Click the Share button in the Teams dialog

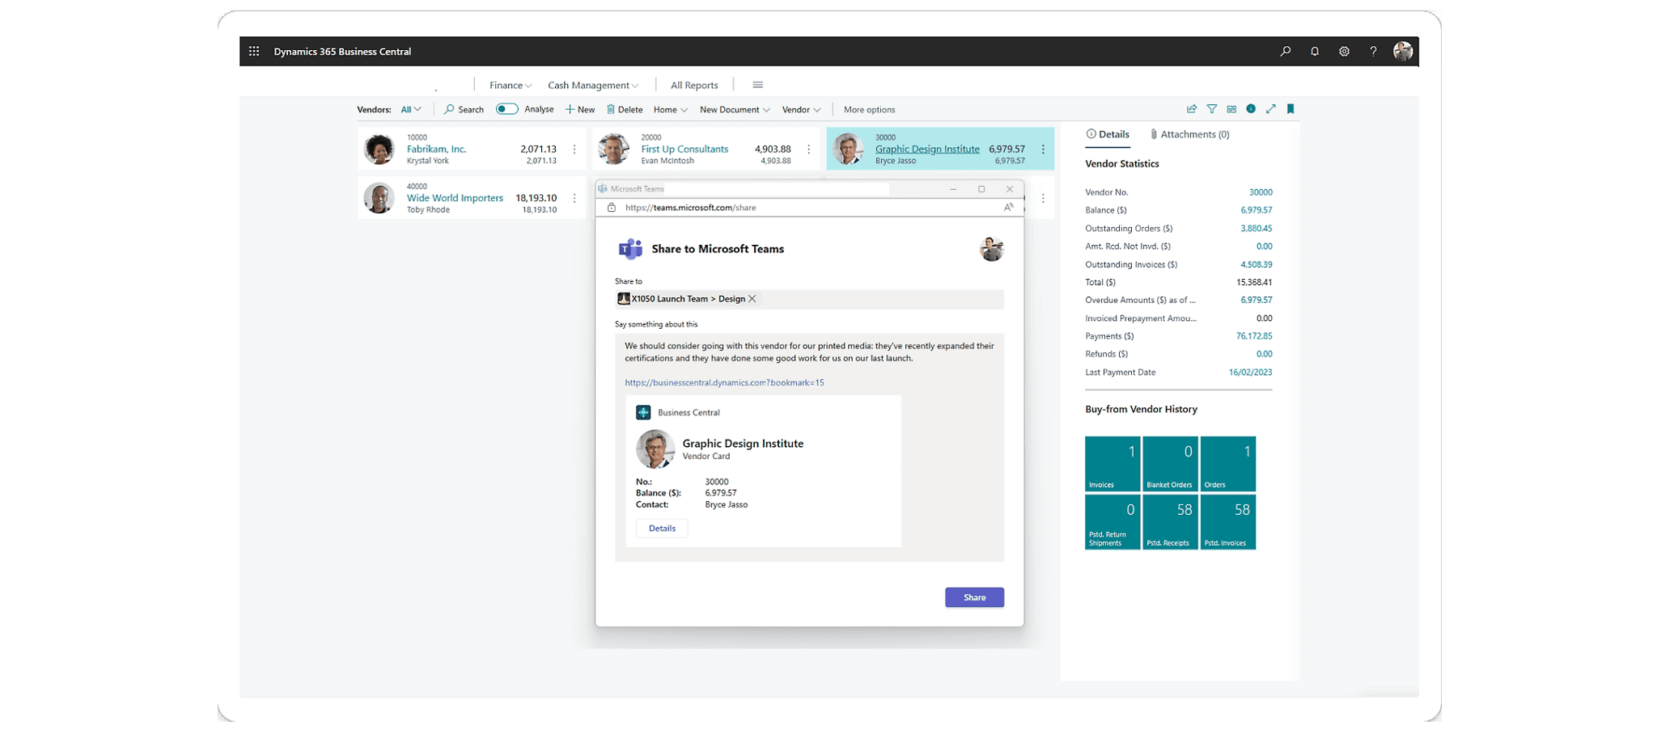pyautogui.click(x=974, y=597)
